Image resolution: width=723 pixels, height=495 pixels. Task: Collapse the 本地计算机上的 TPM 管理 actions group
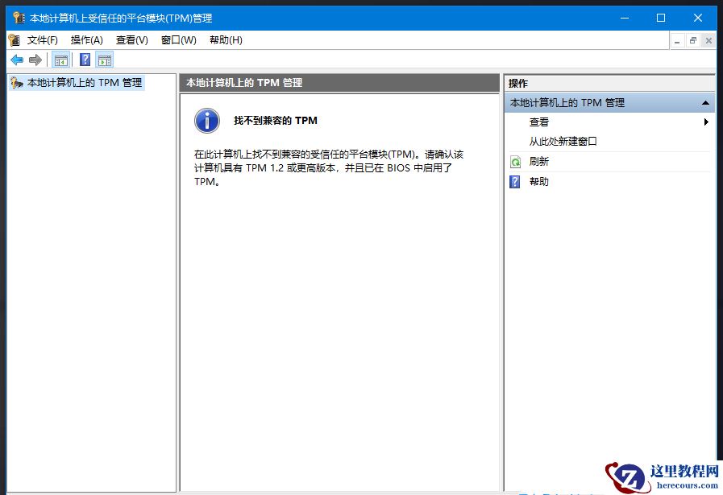pos(704,102)
